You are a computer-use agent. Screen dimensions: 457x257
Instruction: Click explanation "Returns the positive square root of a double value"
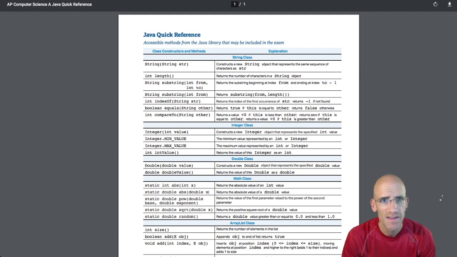pyautogui.click(x=257, y=210)
